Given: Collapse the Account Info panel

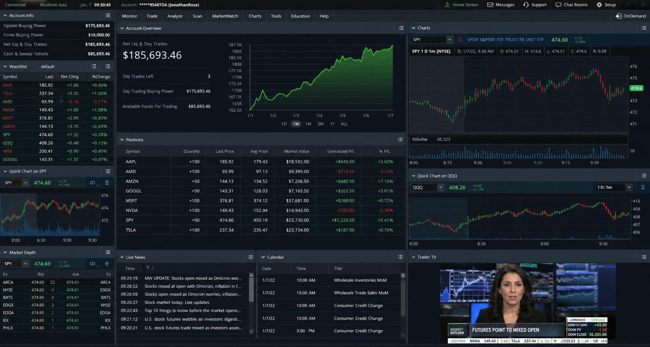Looking at the screenshot, I should click(5, 16).
